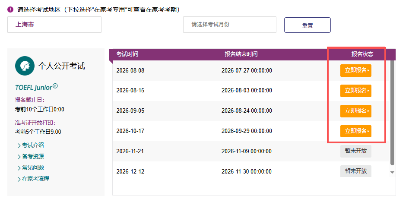This screenshot has width=409, height=202.
Task: Open the 考试介绍 link
Action: click(x=33, y=145)
